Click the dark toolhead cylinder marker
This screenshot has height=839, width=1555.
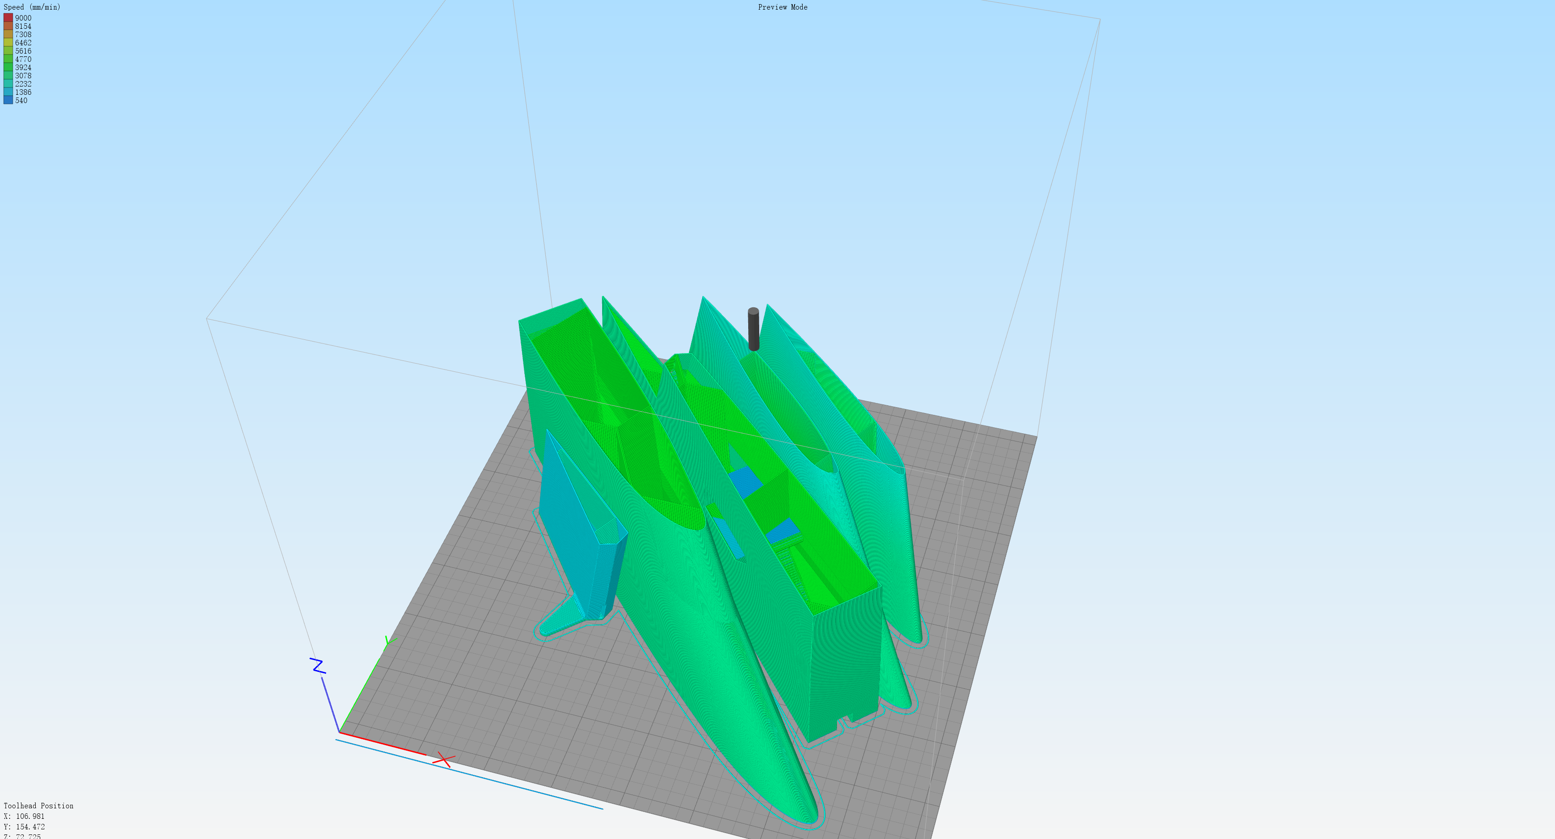[x=753, y=329]
